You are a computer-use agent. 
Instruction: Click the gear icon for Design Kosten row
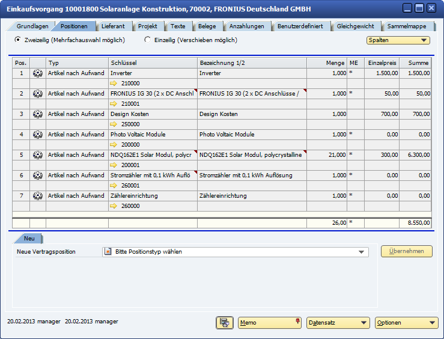click(38, 114)
